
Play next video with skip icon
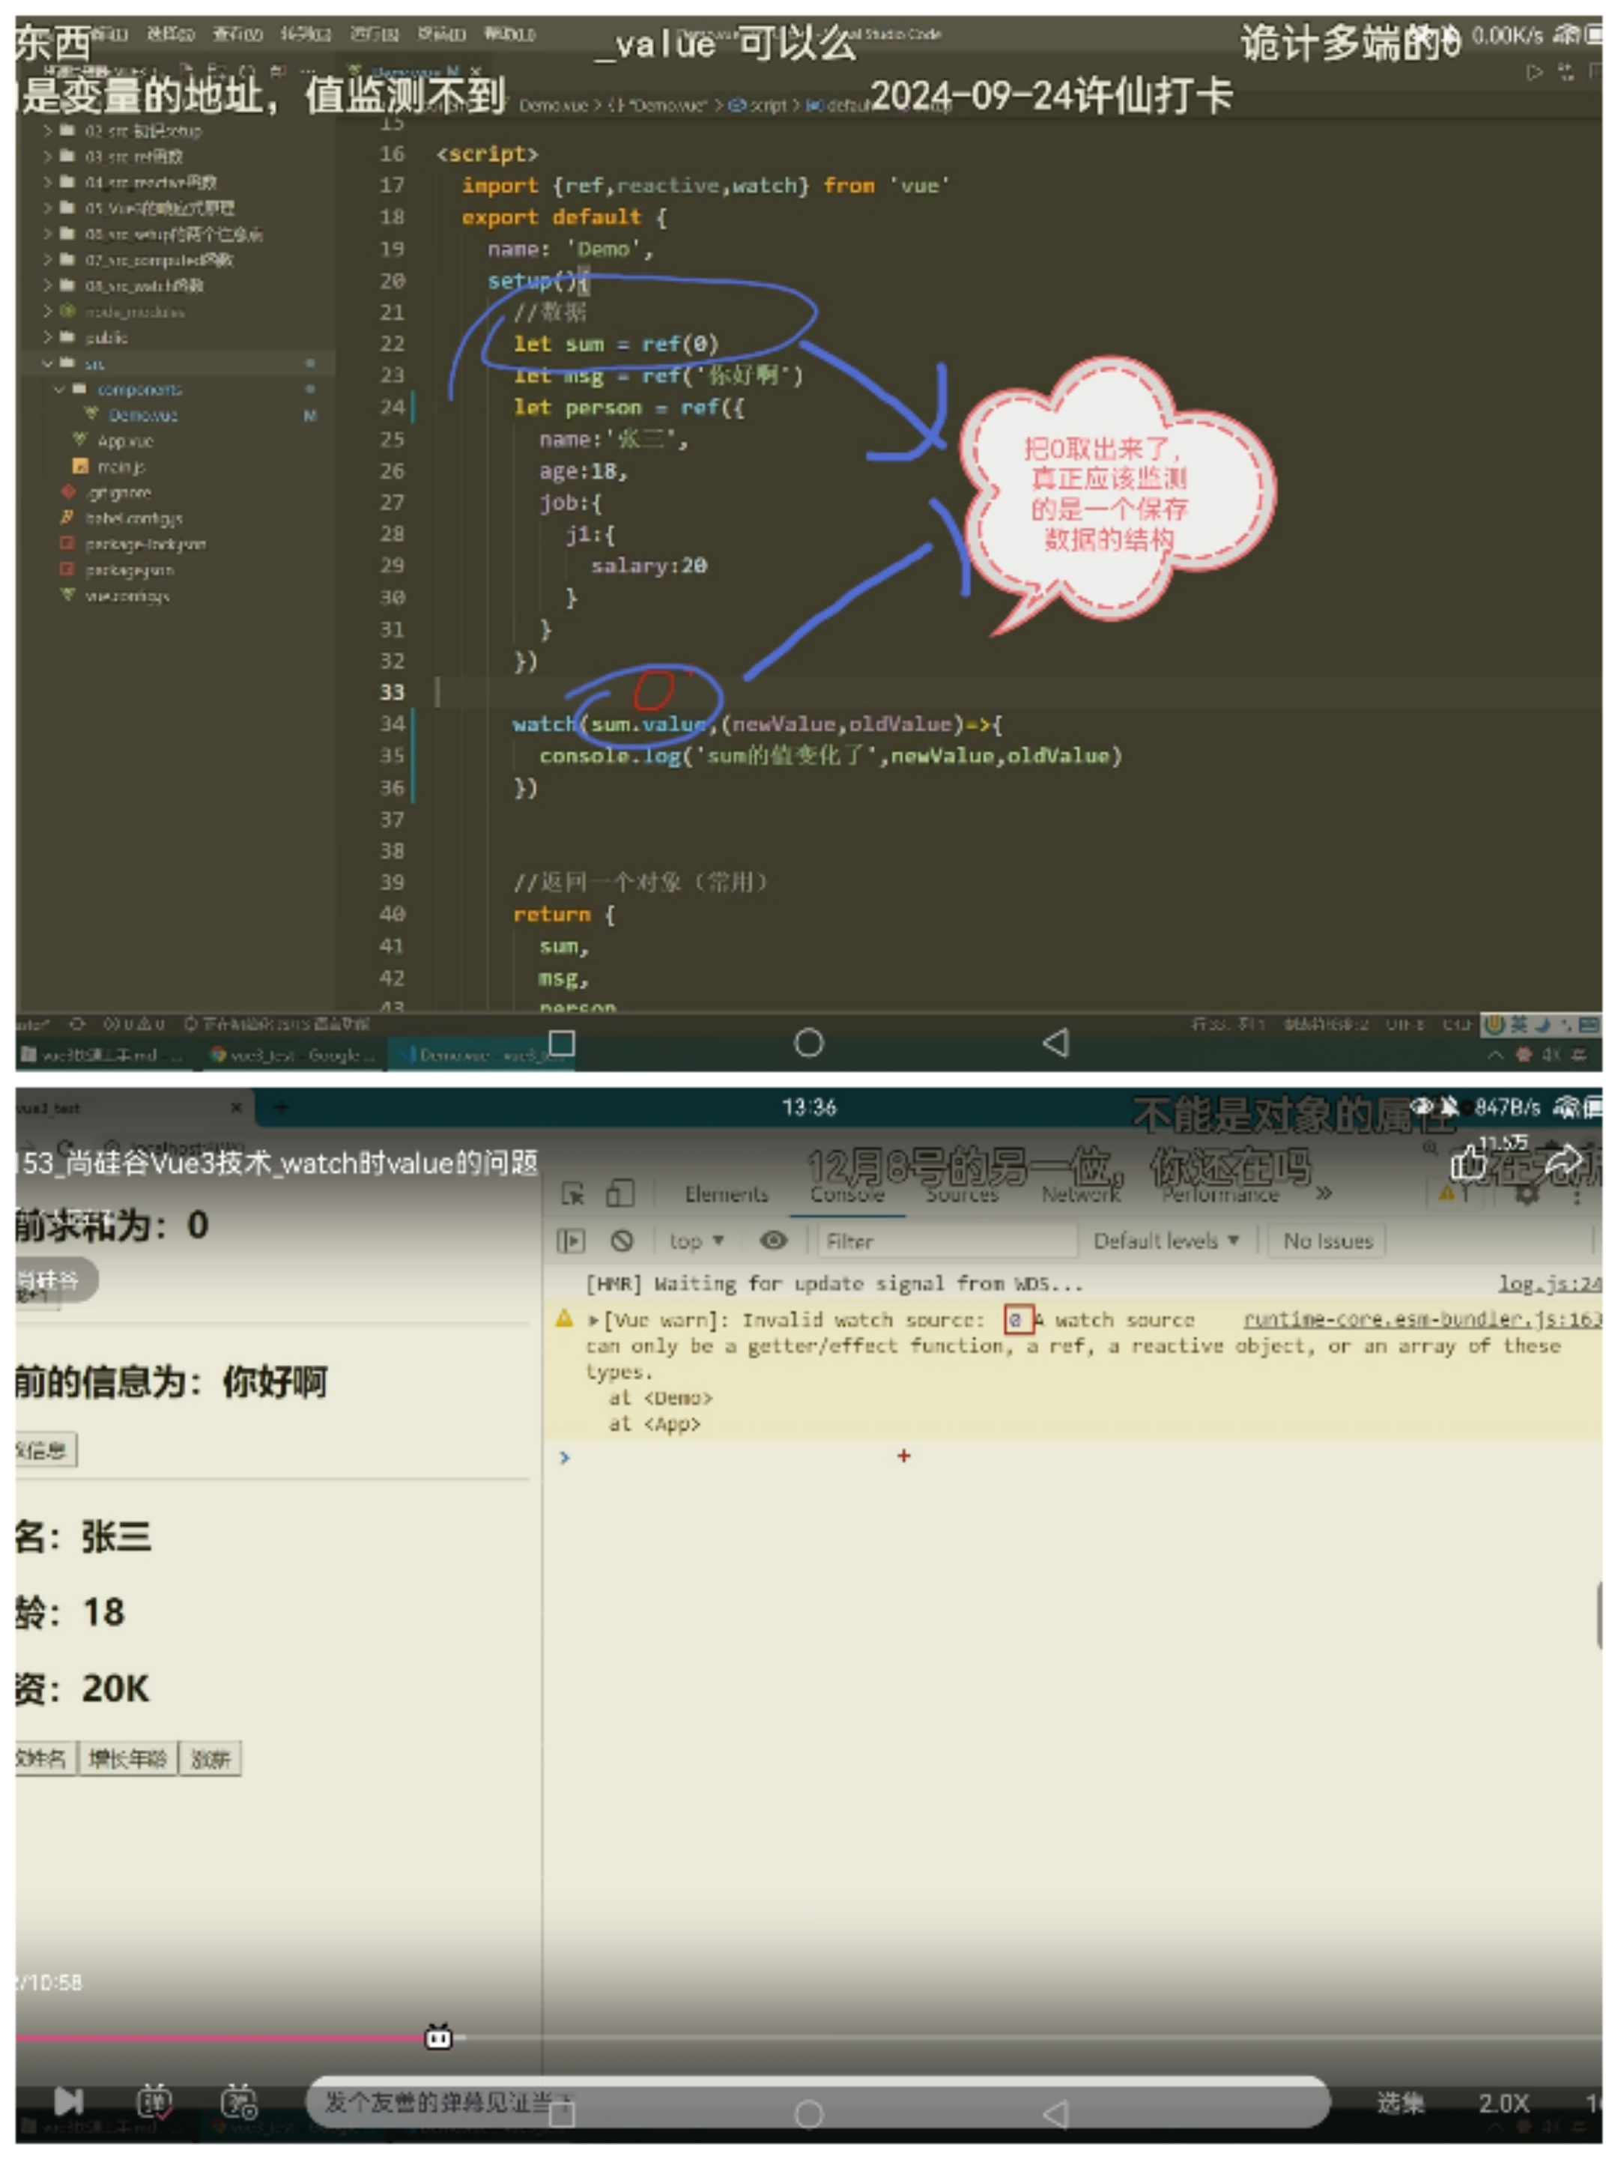pos(68,2101)
